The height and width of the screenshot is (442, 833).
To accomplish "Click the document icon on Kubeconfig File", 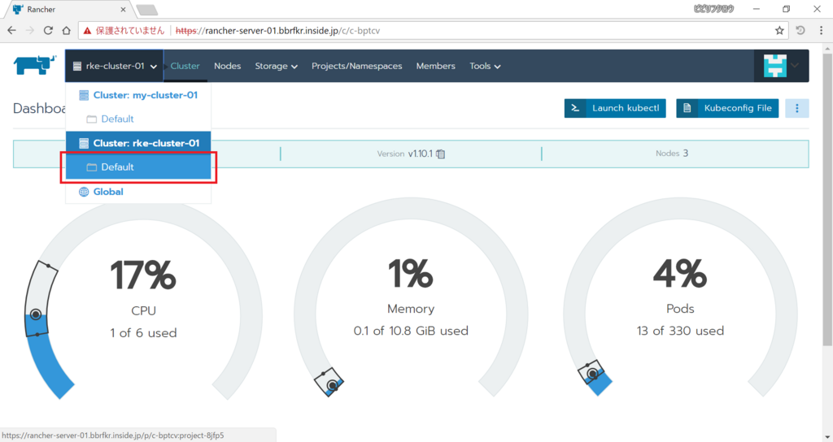I will pos(687,108).
